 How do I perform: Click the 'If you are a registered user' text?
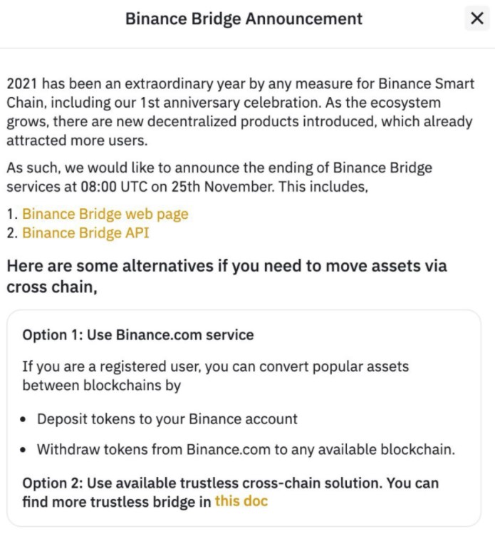click(215, 376)
